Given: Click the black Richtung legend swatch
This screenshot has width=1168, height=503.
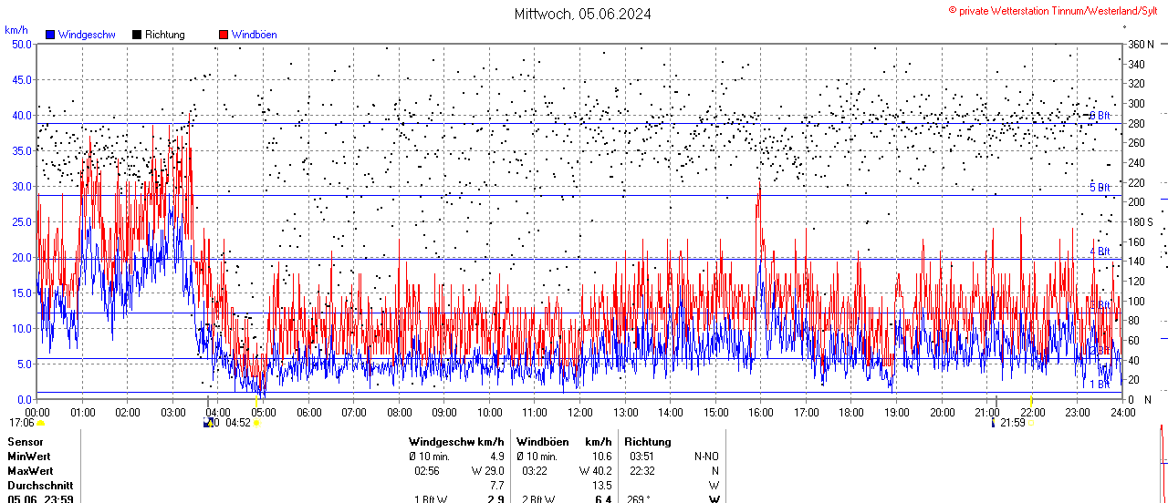Looking at the screenshot, I should (137, 35).
